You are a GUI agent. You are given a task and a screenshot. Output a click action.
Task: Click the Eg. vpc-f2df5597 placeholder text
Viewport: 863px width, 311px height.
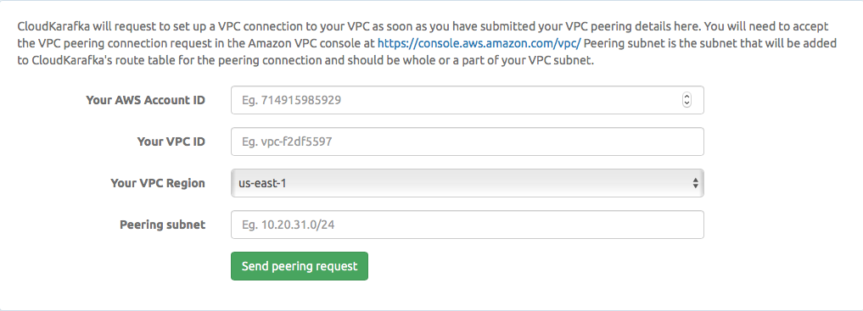pyautogui.click(x=287, y=142)
